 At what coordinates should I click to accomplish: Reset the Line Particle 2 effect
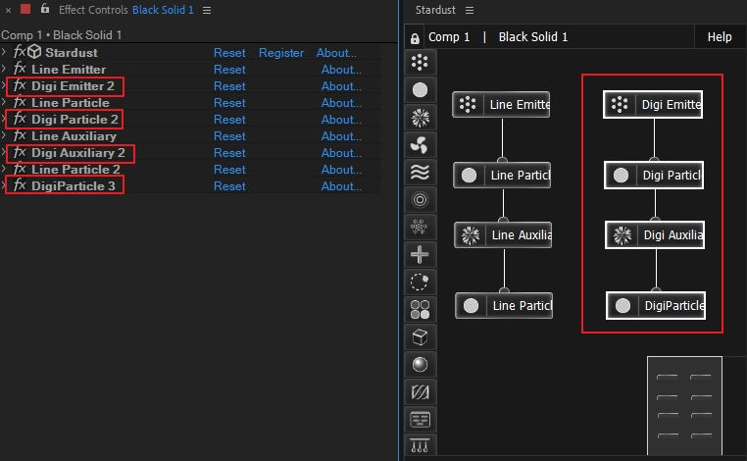coord(229,170)
